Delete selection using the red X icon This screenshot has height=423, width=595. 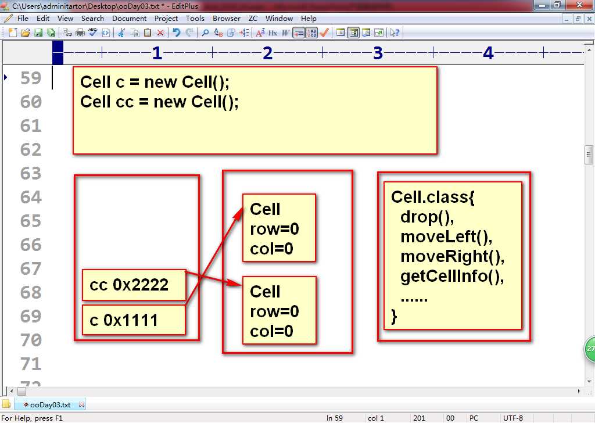tap(160, 33)
